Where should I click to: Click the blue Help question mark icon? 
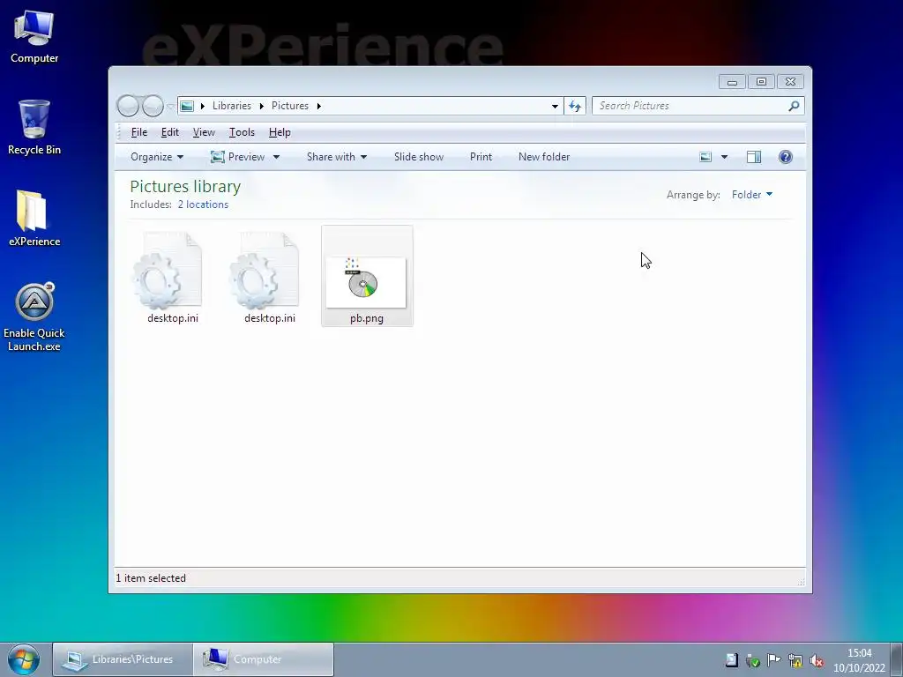(x=786, y=157)
